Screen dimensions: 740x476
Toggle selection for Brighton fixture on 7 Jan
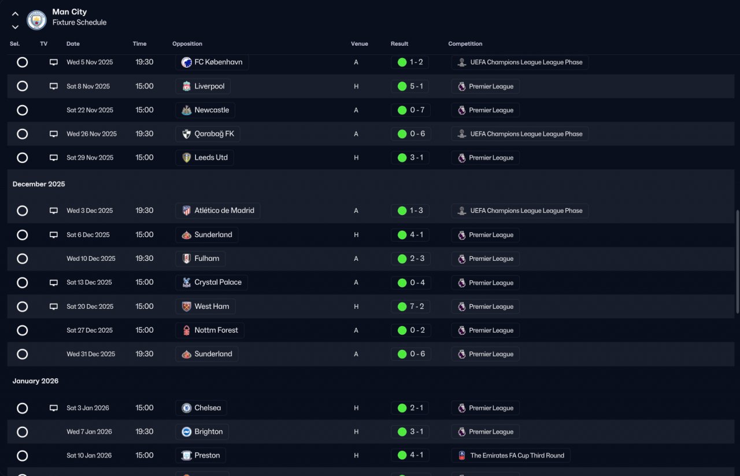click(x=22, y=431)
